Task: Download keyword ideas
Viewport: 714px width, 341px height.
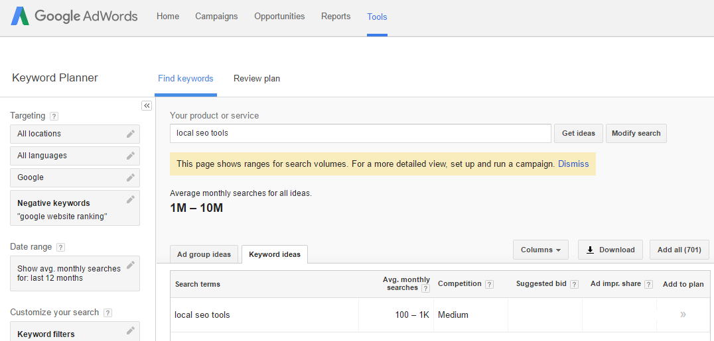Action: (x=610, y=250)
